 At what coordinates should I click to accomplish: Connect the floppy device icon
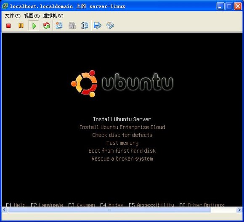98,26
